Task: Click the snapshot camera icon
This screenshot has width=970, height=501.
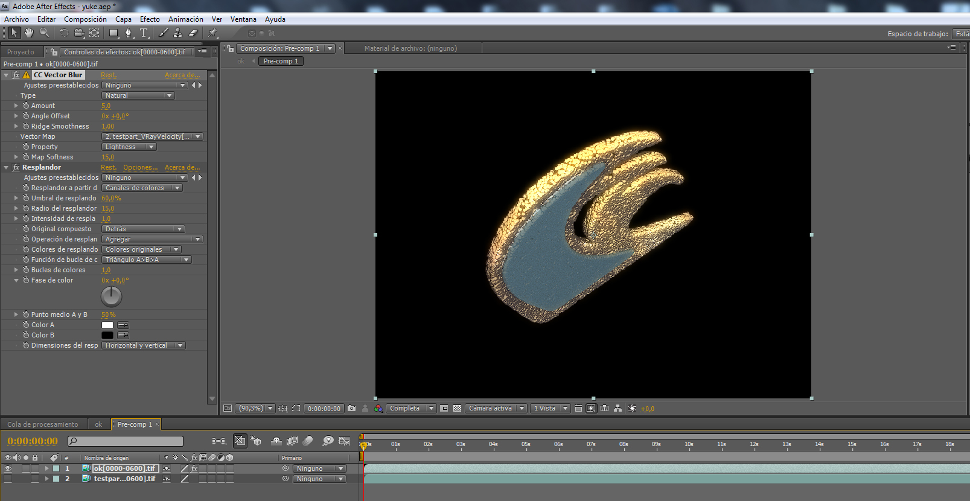Action: point(352,409)
